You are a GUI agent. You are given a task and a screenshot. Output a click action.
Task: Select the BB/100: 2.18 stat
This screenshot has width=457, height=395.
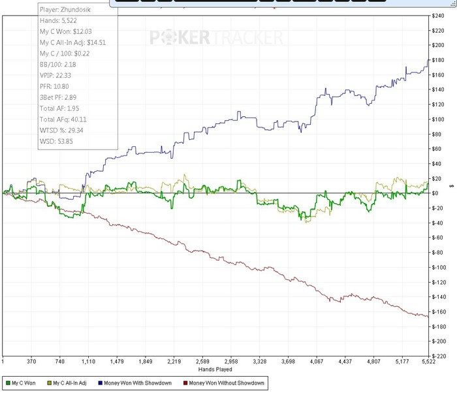coord(57,65)
